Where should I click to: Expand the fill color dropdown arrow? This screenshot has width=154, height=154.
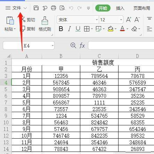pyautogui.click(x=115, y=29)
